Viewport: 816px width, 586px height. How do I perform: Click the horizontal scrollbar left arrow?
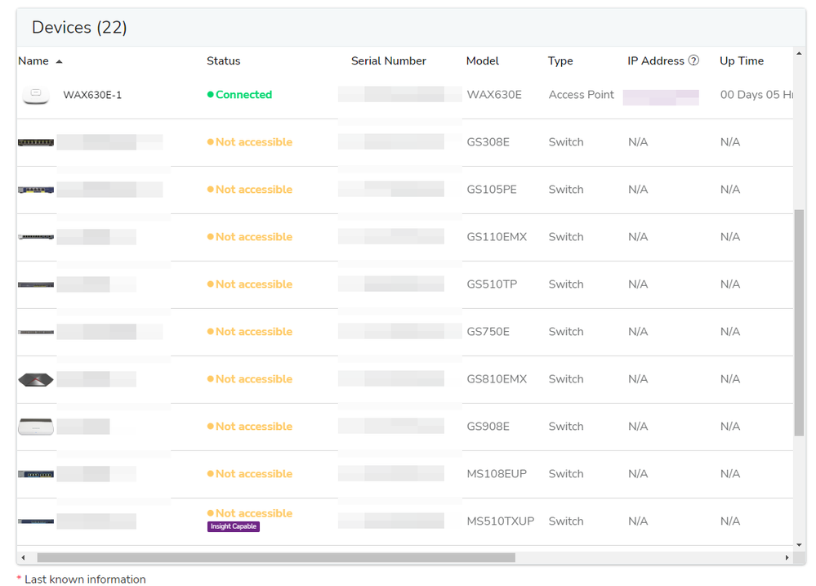pyautogui.click(x=23, y=557)
